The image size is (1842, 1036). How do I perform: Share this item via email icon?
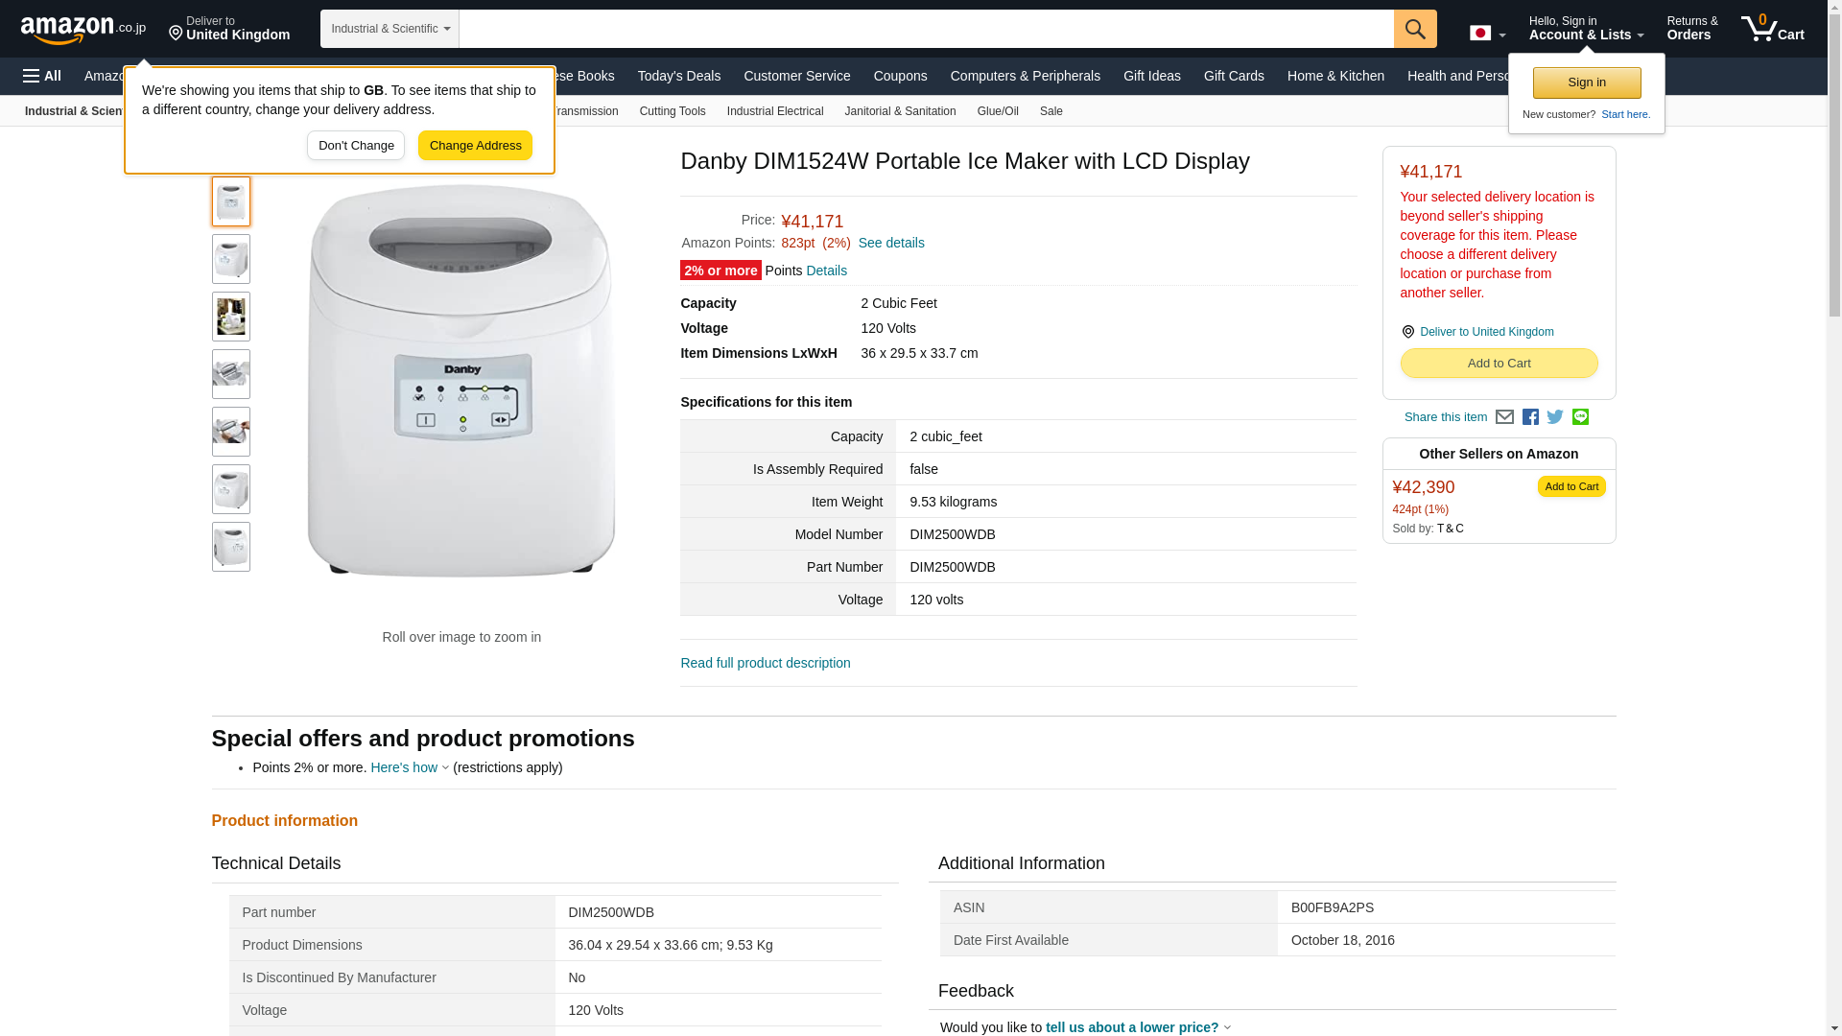(x=1504, y=417)
